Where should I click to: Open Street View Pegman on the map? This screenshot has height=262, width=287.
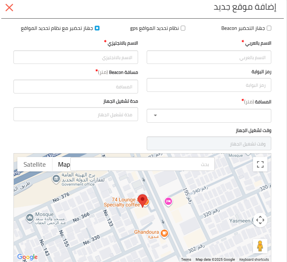pos(260,246)
